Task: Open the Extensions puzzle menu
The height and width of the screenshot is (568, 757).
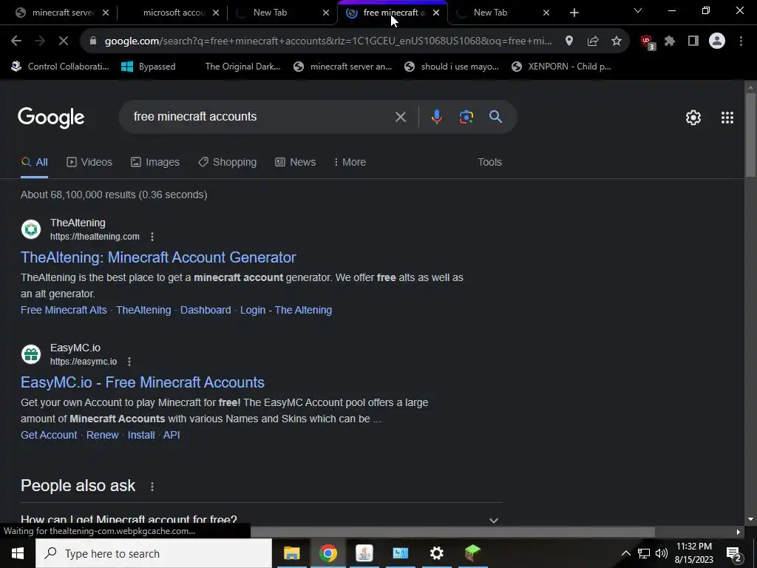Action: point(670,41)
